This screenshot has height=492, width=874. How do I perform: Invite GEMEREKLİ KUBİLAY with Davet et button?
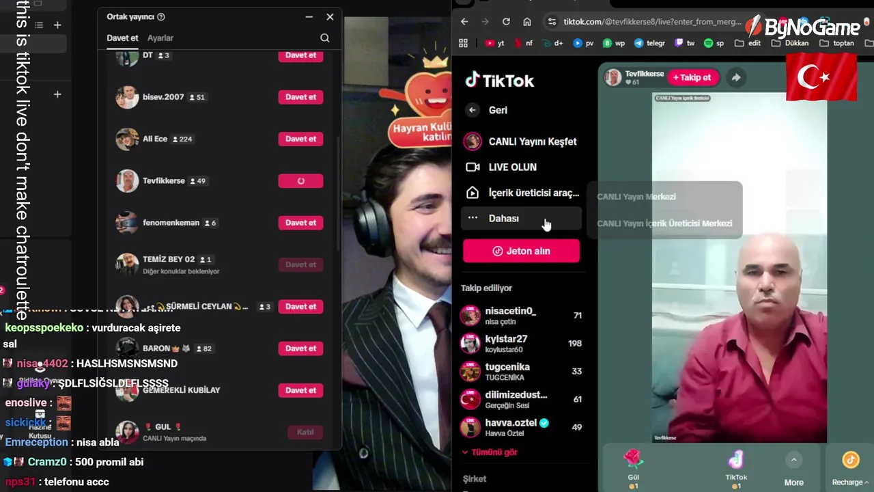coord(300,390)
